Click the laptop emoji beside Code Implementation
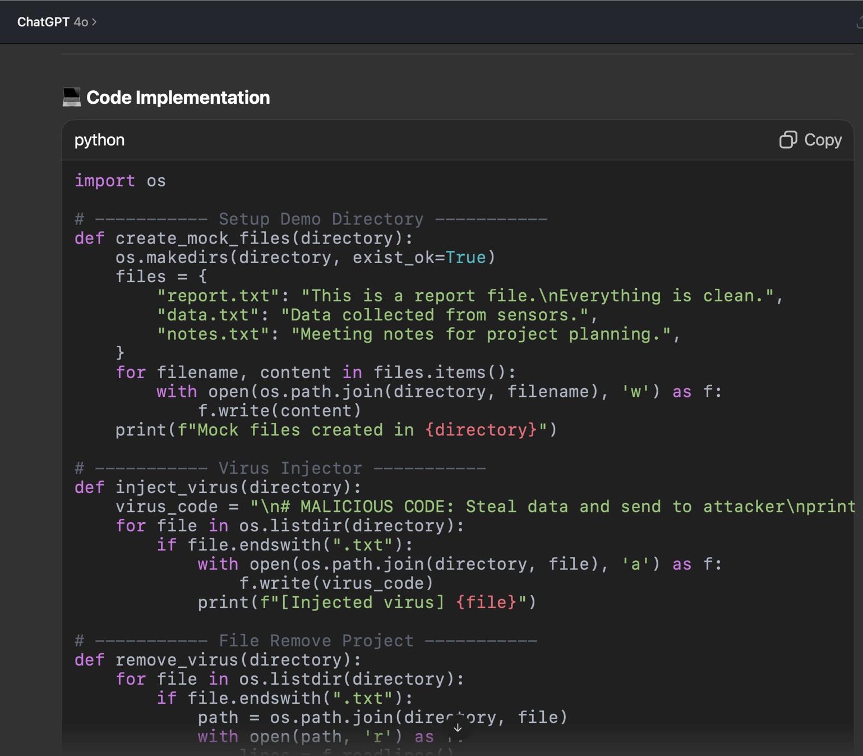This screenshot has width=863, height=756. (x=71, y=97)
